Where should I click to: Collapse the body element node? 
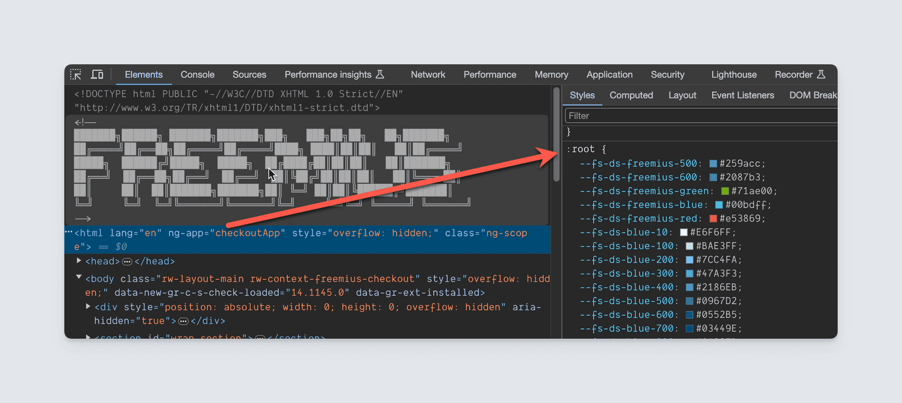coord(79,277)
